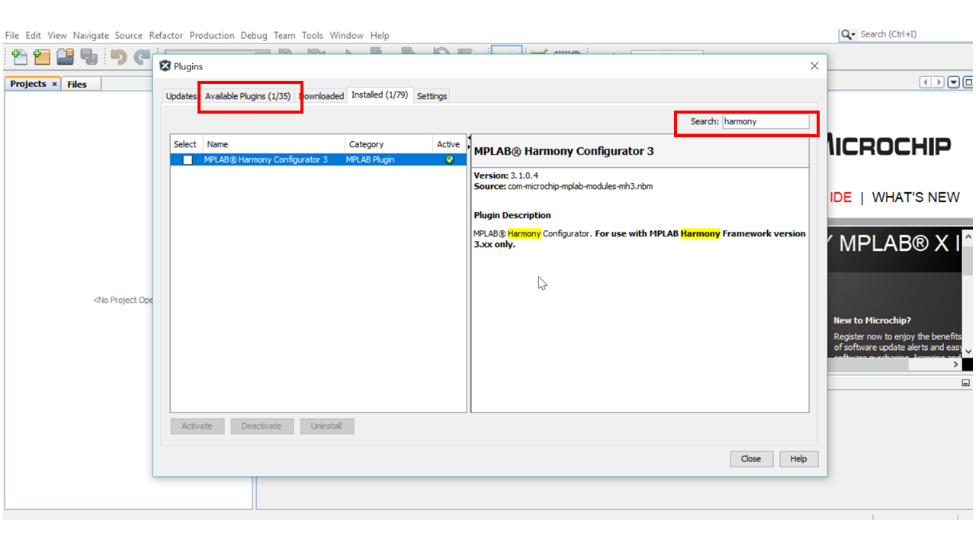Image resolution: width=976 pixels, height=549 pixels.
Task: Click the plugin Search field containing harmony
Action: 765,121
